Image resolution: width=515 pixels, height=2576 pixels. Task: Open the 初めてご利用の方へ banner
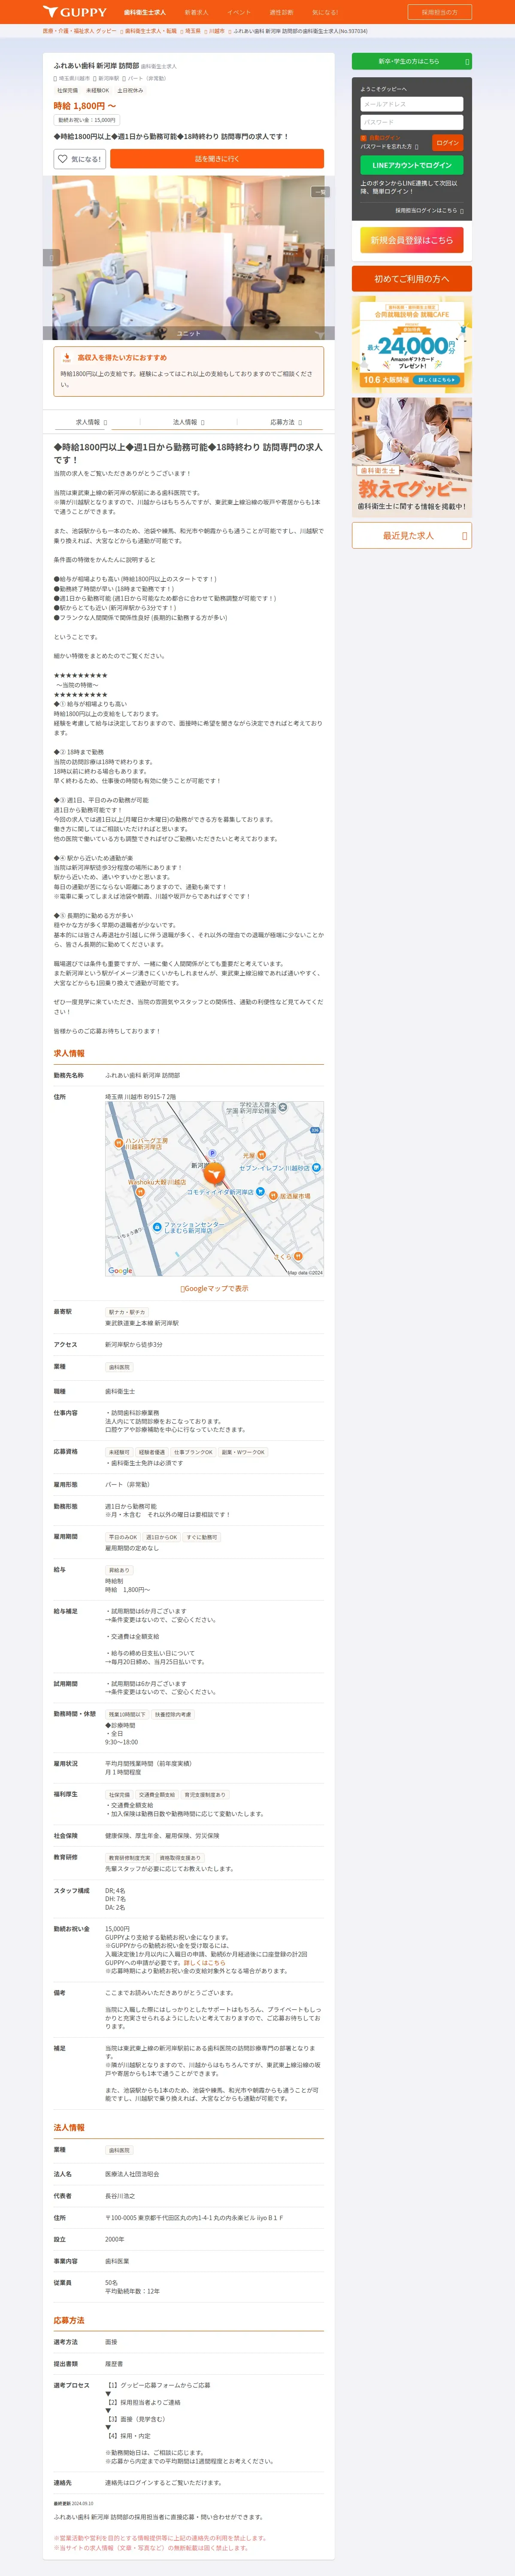411,279
